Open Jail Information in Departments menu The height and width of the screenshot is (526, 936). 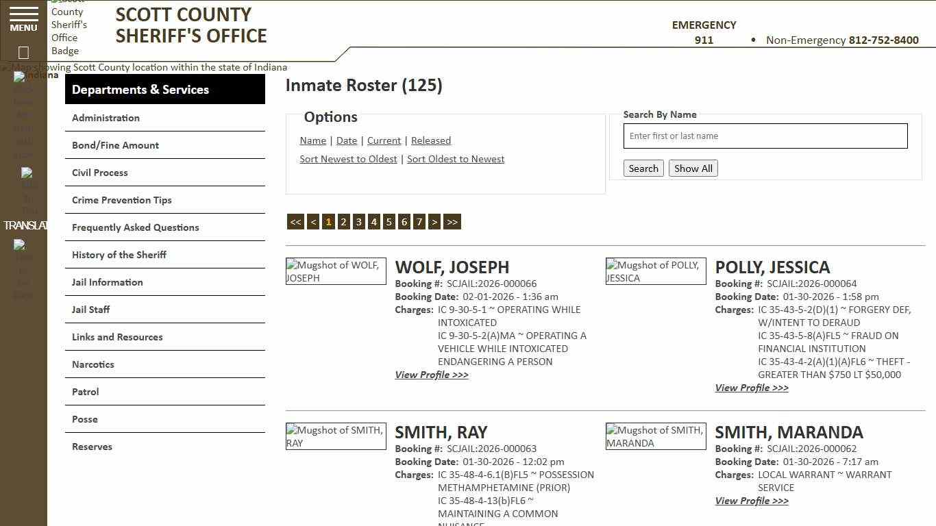[x=107, y=281]
